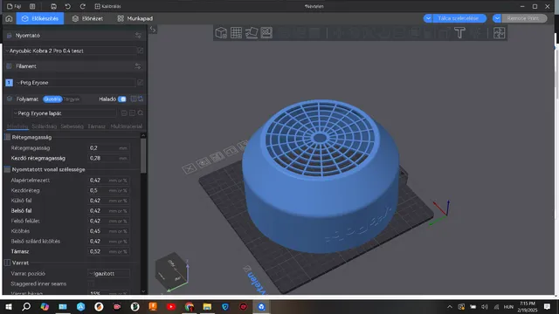
Task: Open the Petg Eryone filament dropdown
Action: click(76, 83)
